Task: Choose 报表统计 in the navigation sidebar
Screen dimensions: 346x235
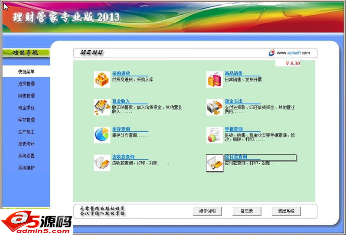Action: pyautogui.click(x=26, y=144)
